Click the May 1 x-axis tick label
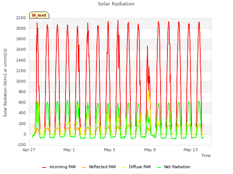The image size is (233, 174). click(69, 150)
